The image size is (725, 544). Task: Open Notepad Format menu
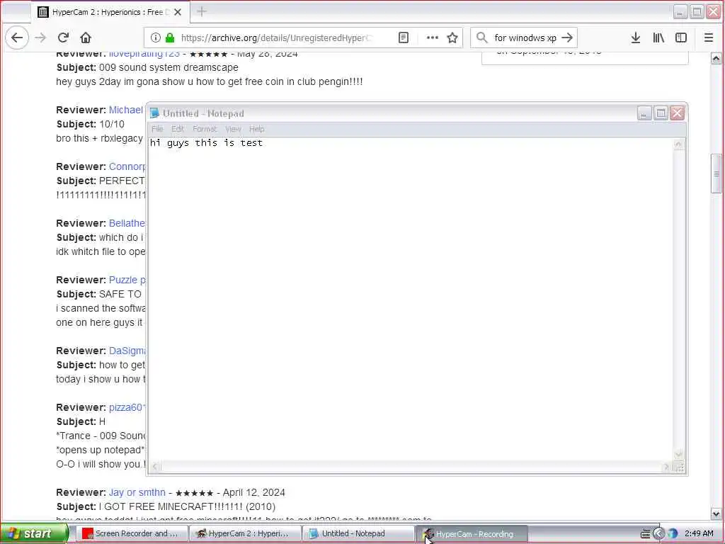click(205, 129)
